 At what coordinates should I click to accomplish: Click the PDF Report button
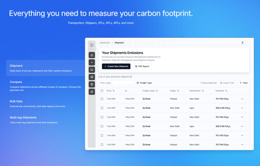[x=142, y=66]
